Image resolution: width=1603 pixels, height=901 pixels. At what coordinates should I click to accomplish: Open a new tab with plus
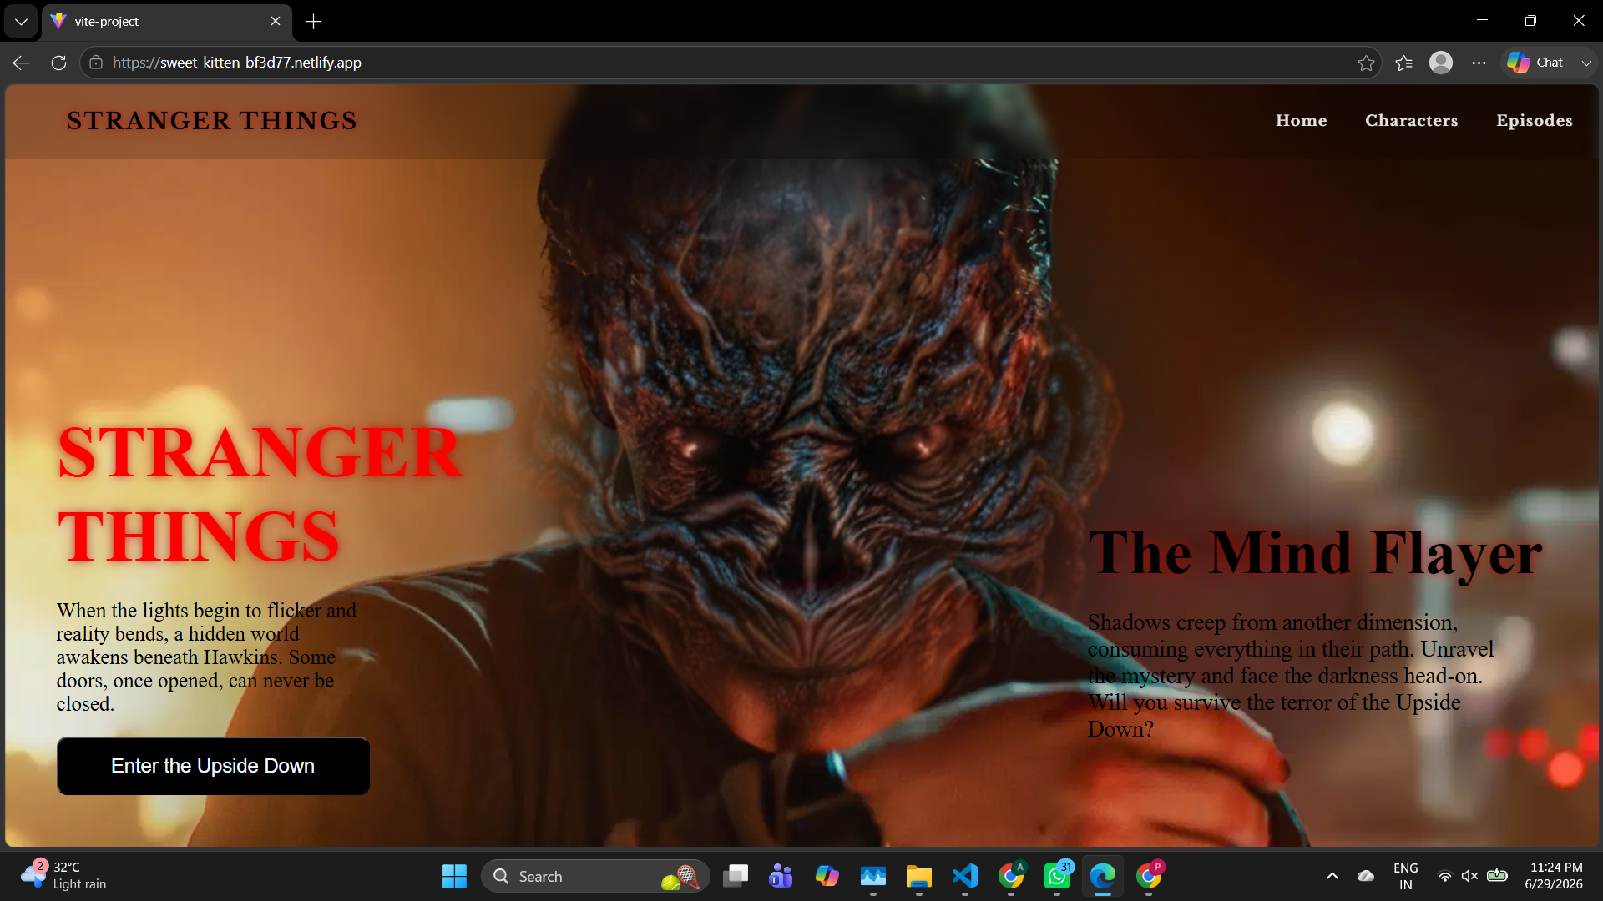click(314, 22)
